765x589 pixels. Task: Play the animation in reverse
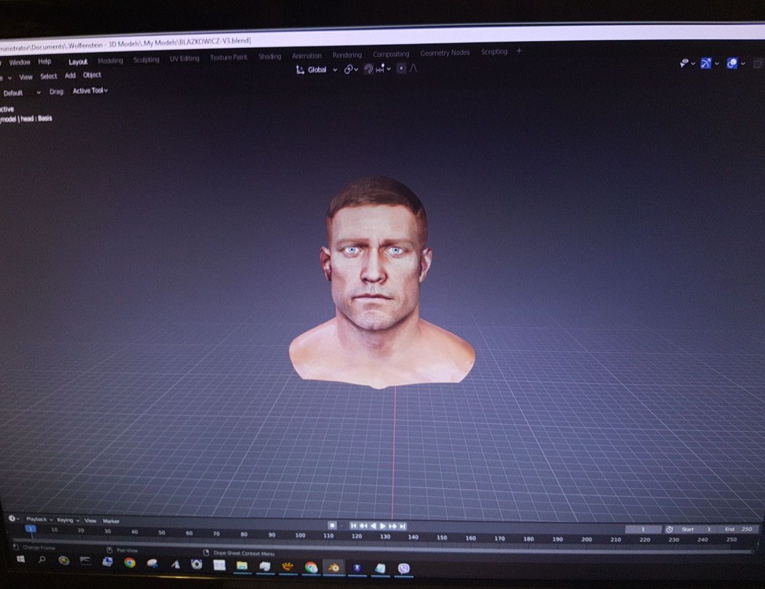(373, 526)
